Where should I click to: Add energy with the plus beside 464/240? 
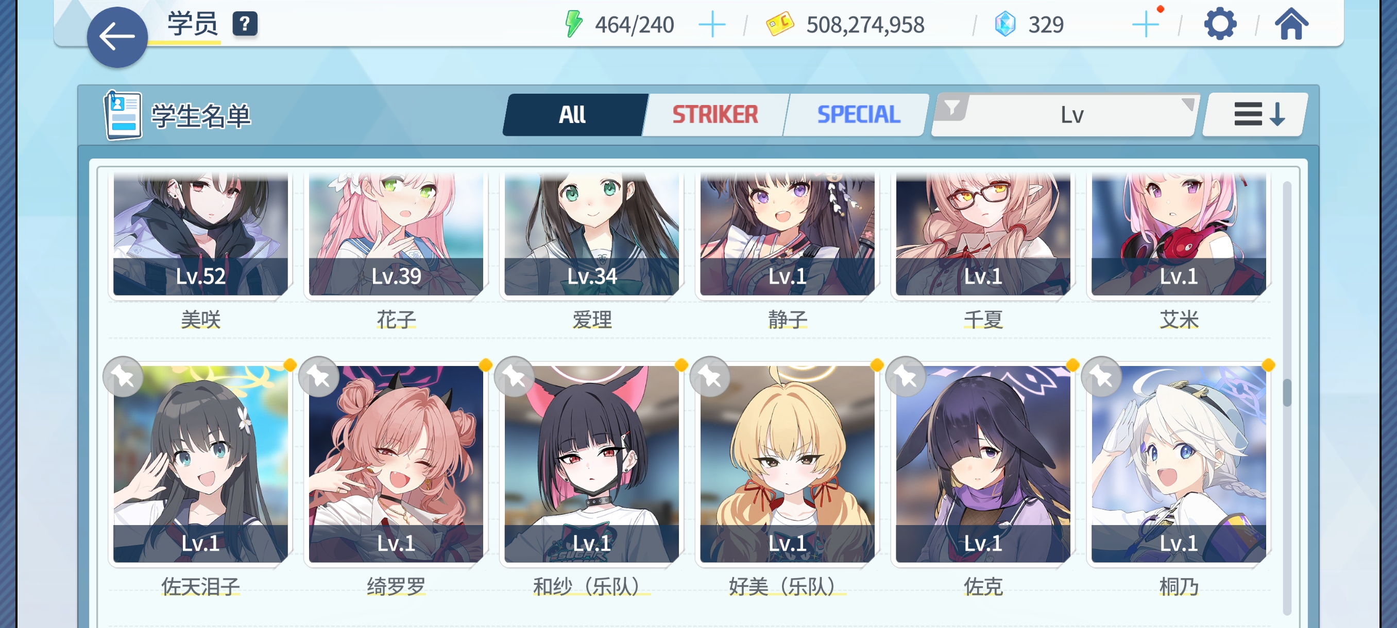711,25
